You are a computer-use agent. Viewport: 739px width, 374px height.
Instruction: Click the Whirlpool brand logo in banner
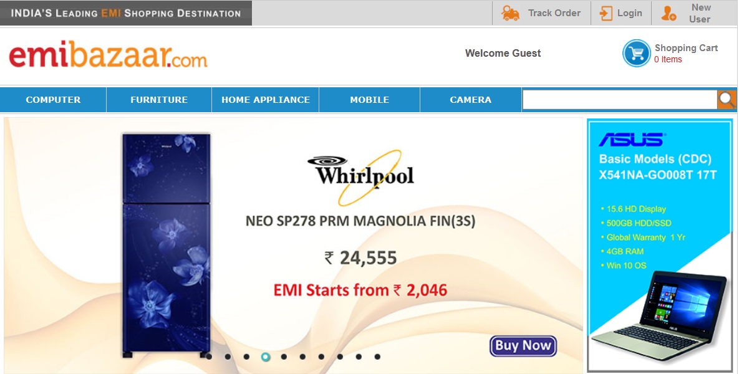[x=360, y=177]
